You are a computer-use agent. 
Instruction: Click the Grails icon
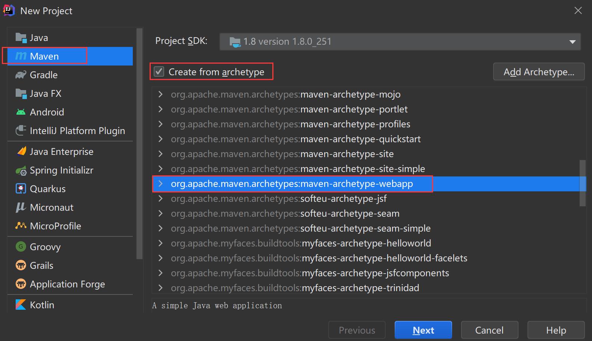click(x=21, y=265)
